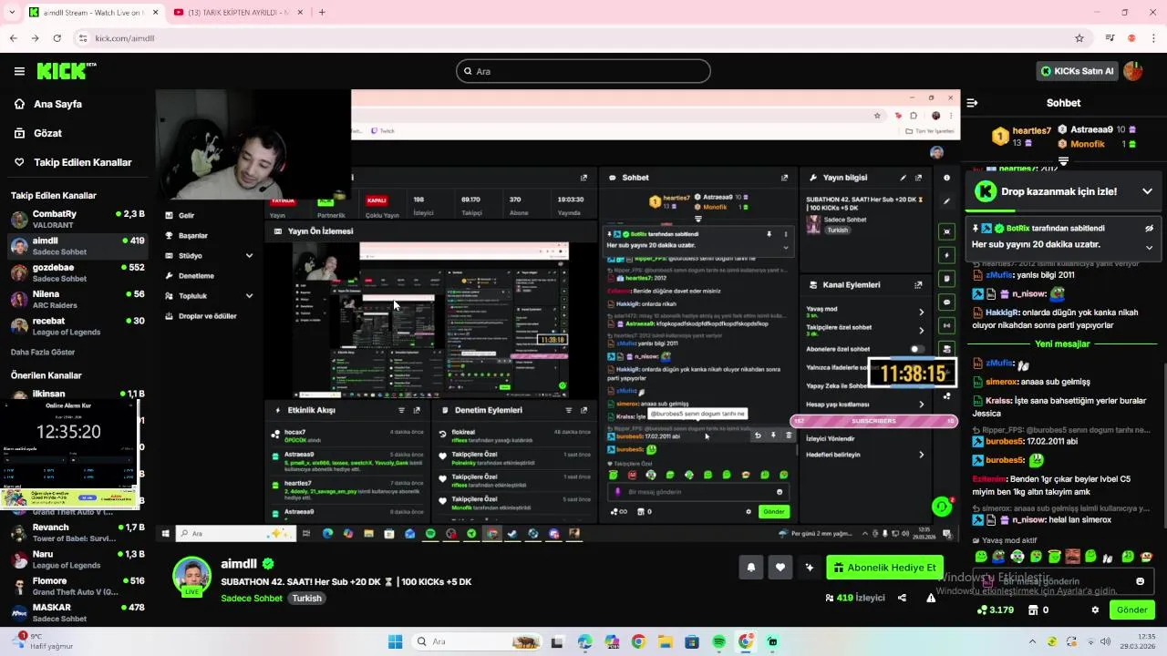Hide the pinned BotRix message
This screenshot has width=1167, height=656.
click(x=1149, y=229)
